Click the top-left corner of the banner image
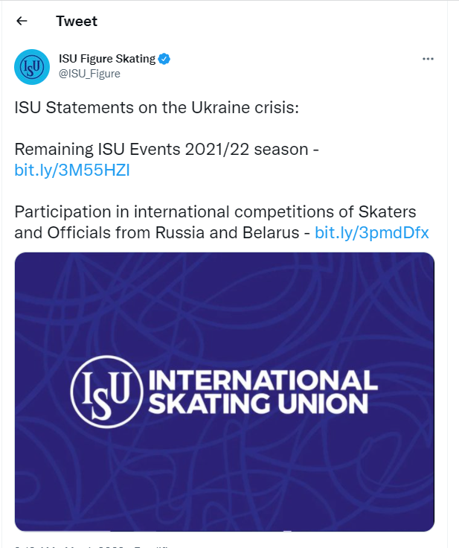The width and height of the screenshot is (459, 548). pyautogui.click(x=22, y=259)
